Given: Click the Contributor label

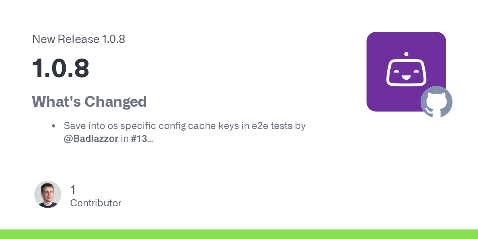Looking at the screenshot, I should 96,203.
